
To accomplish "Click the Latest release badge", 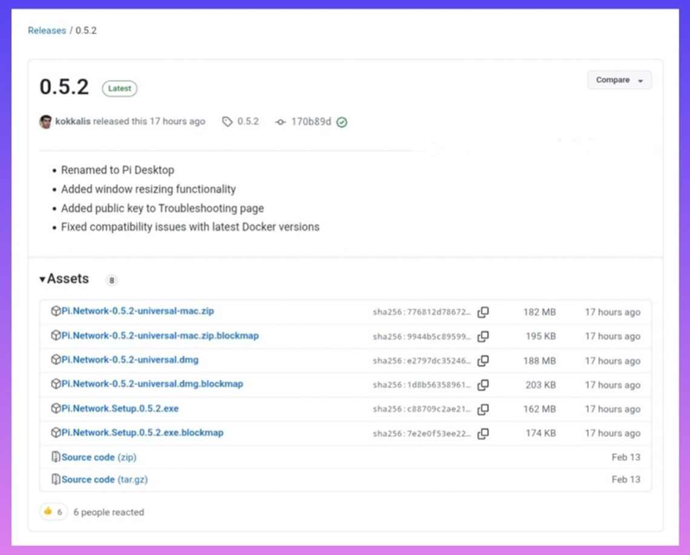I will (119, 88).
